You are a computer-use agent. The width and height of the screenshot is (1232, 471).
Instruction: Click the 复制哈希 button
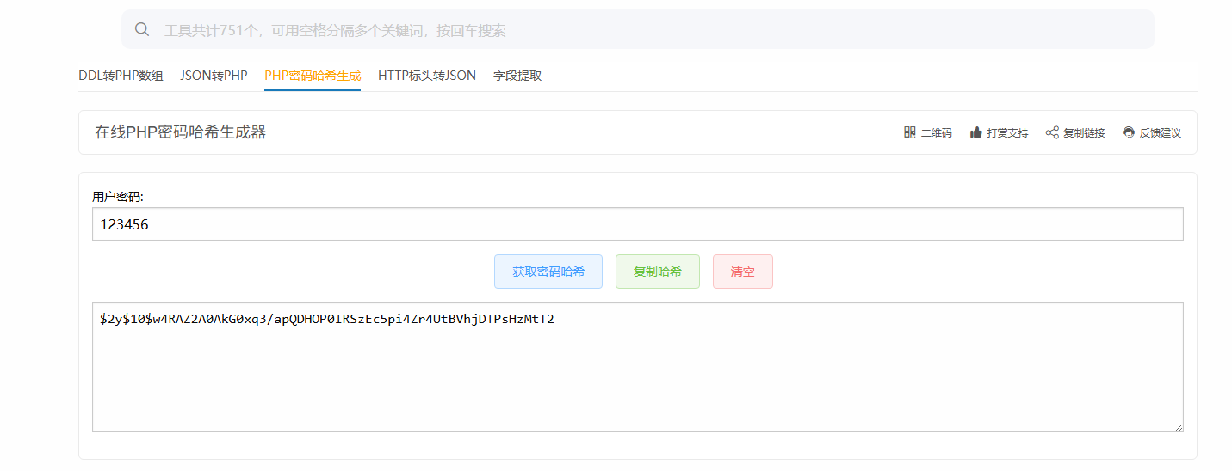click(658, 272)
